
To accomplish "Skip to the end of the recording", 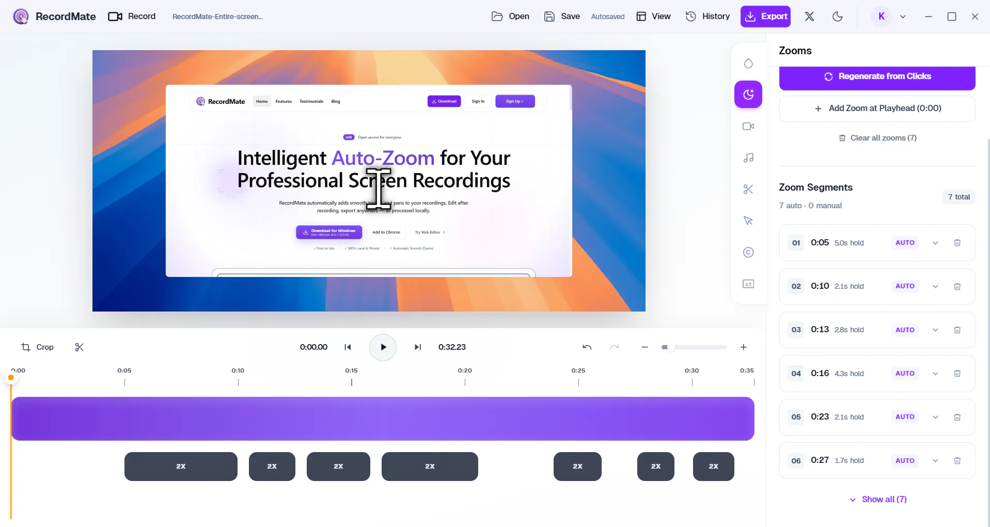I will click(418, 347).
